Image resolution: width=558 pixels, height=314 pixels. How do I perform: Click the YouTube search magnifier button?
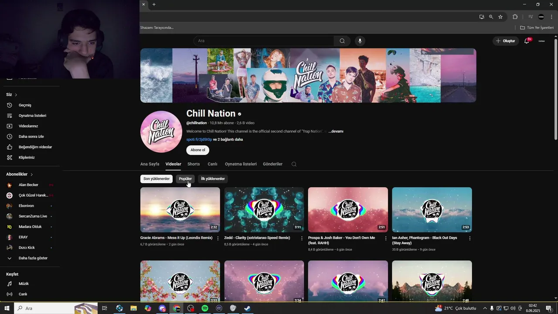coord(342,41)
